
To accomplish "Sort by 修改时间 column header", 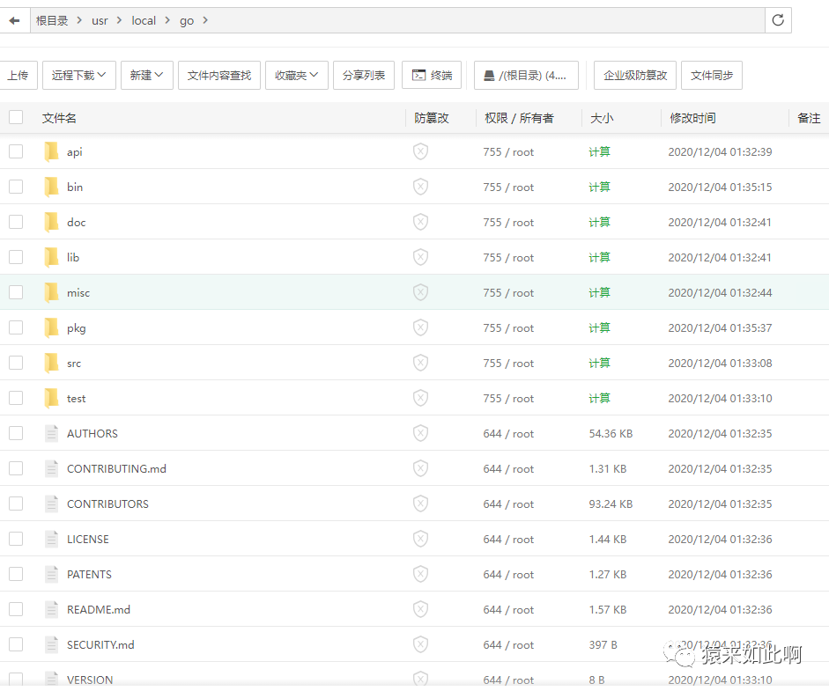I will pos(692,118).
